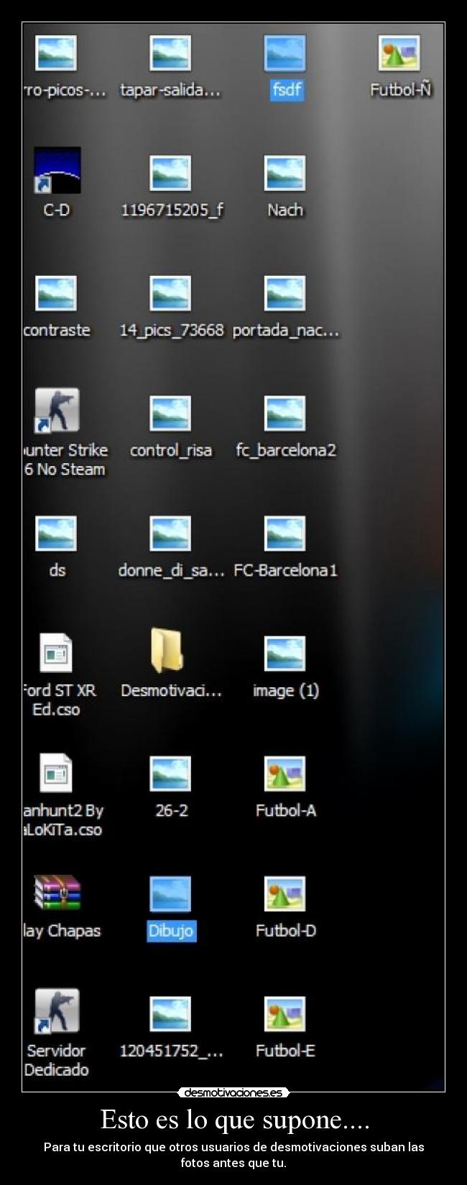Viewport: 467px width, 1185px height.
Task: Select the highlighted Dibujo image file
Action: tap(170, 894)
